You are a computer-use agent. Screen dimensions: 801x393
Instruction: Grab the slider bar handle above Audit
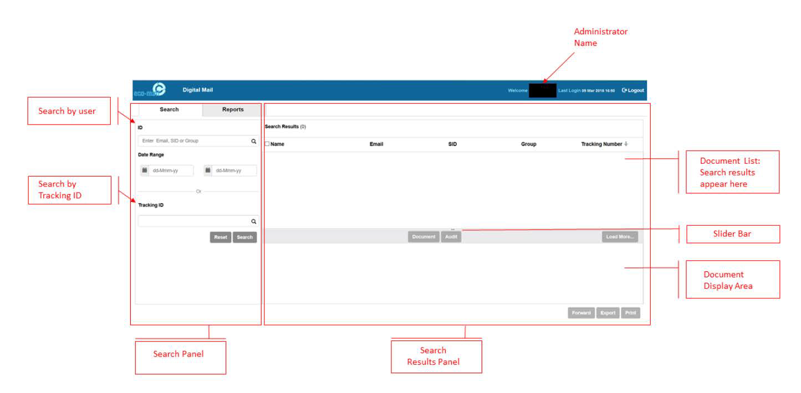tap(453, 229)
